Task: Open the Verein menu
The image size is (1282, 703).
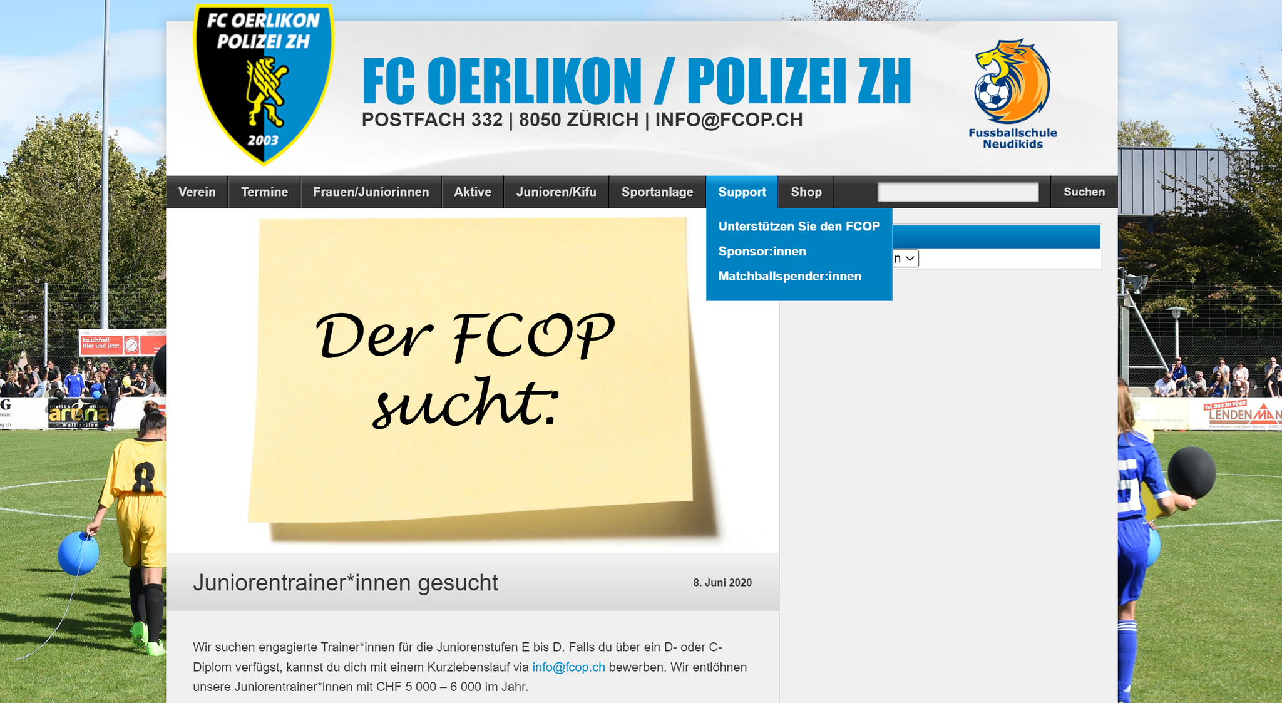Action: (x=197, y=192)
